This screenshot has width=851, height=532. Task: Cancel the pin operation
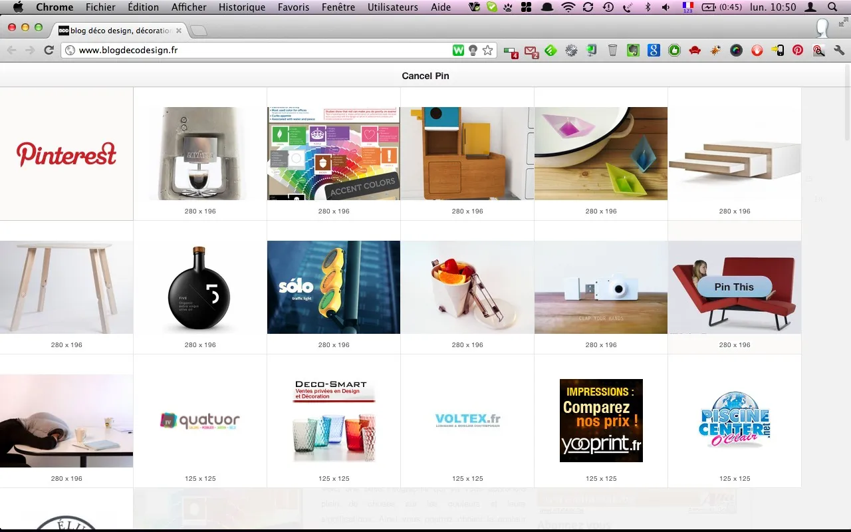coord(425,76)
